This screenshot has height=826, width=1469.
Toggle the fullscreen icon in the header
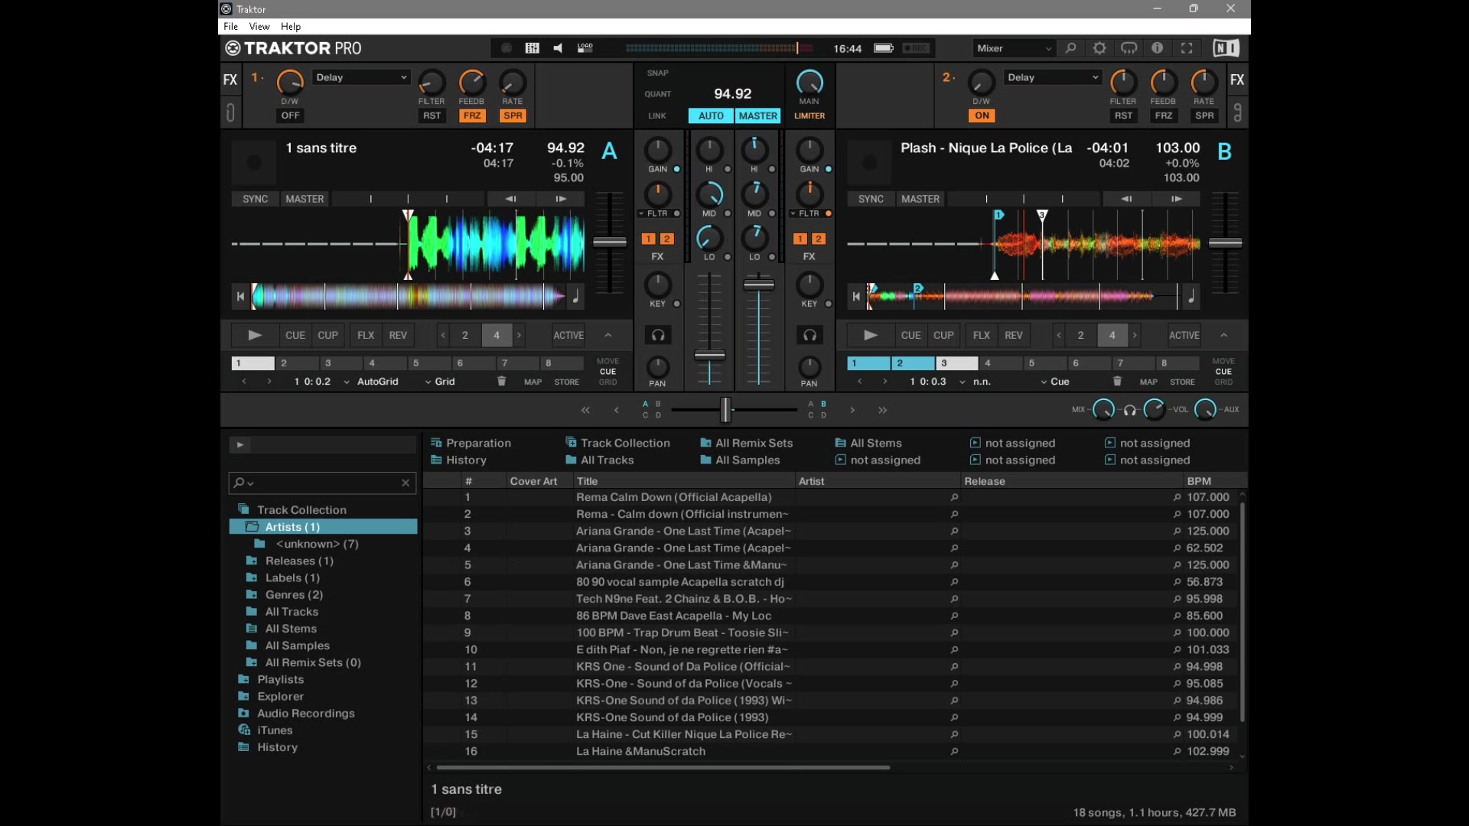click(x=1187, y=48)
